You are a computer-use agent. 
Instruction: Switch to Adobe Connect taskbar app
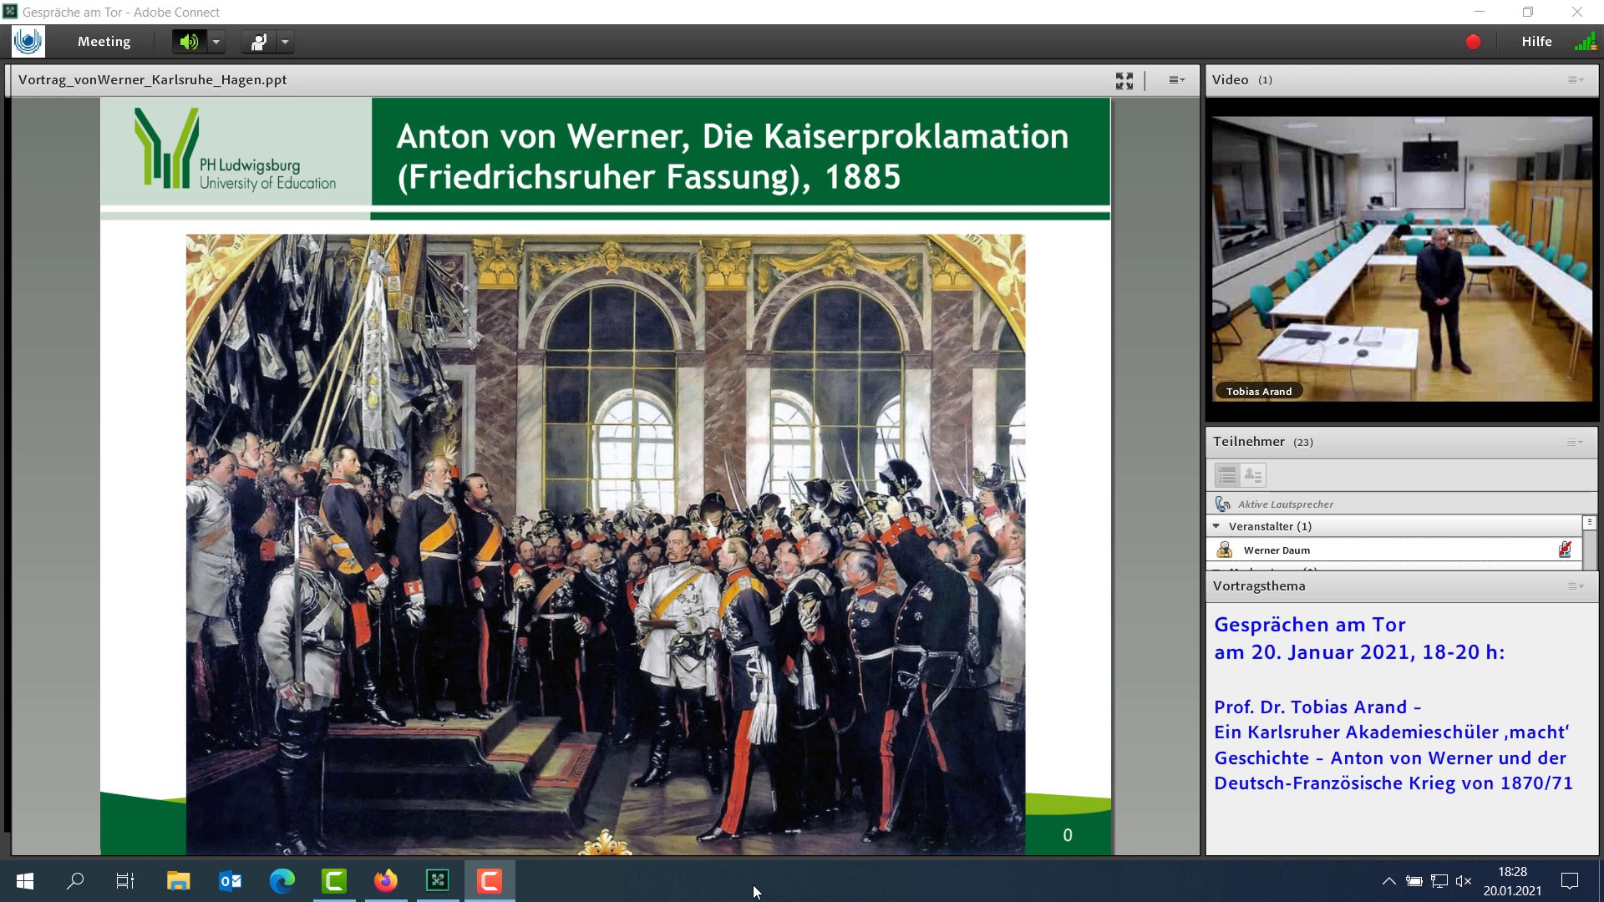438,880
